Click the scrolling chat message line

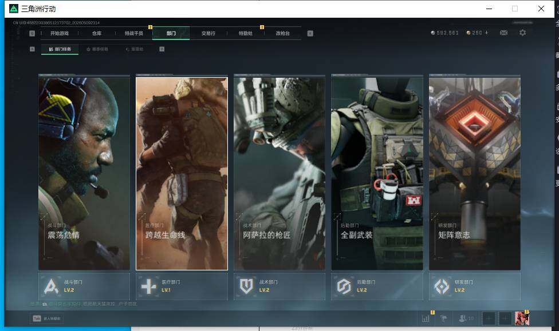(84, 304)
